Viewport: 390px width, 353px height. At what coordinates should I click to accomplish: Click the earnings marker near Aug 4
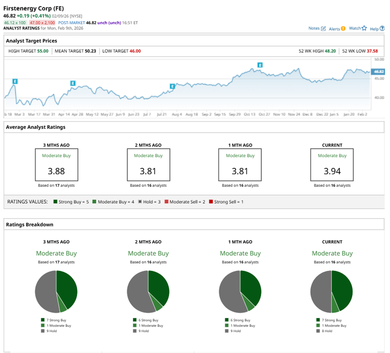coord(173,86)
